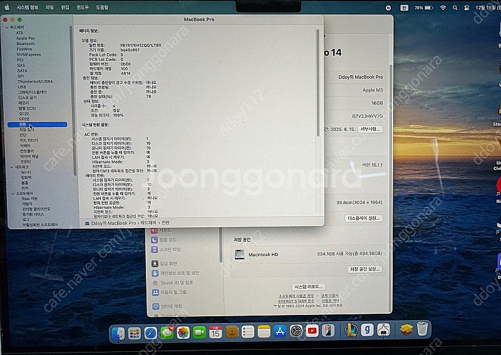Select Thunderbolt/USB4 in hardware tree
This screenshot has height=355, width=501.
point(35,81)
